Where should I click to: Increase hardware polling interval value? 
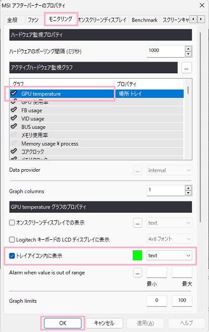[x=188, y=49]
